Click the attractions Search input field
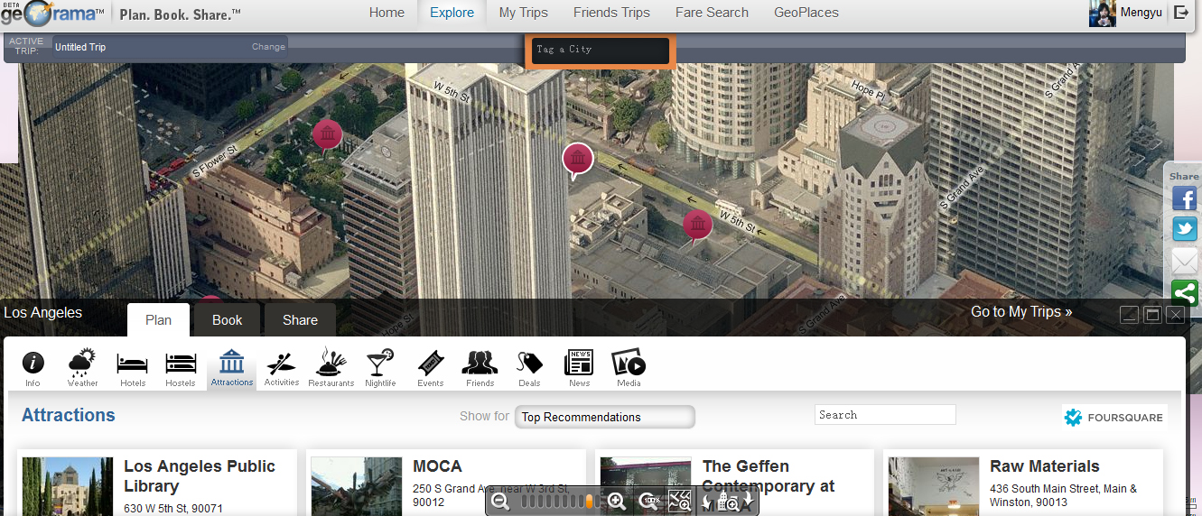Image resolution: width=1202 pixels, height=516 pixels. click(885, 415)
